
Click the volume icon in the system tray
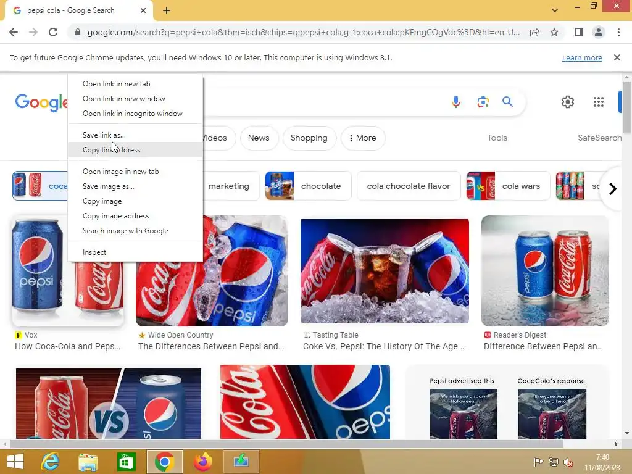pos(568,462)
